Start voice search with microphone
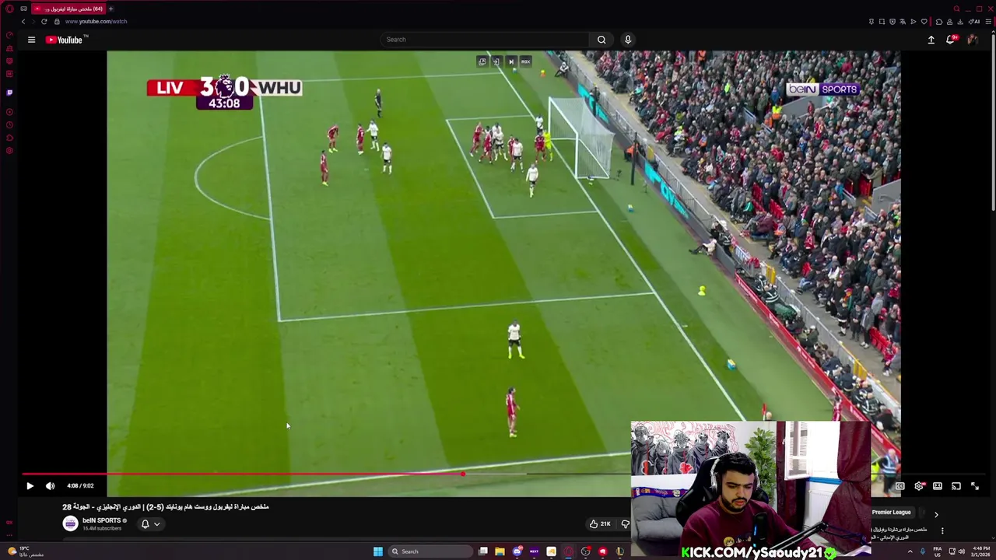The width and height of the screenshot is (996, 560). [x=628, y=40]
